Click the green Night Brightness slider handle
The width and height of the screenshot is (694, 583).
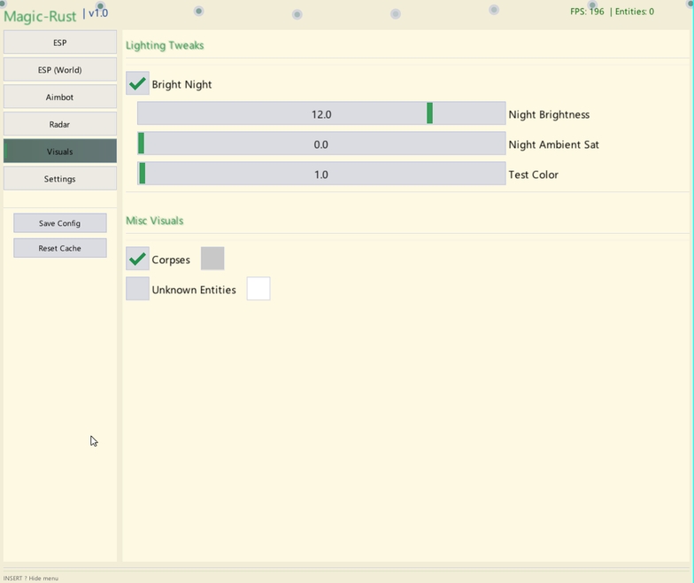click(x=429, y=113)
